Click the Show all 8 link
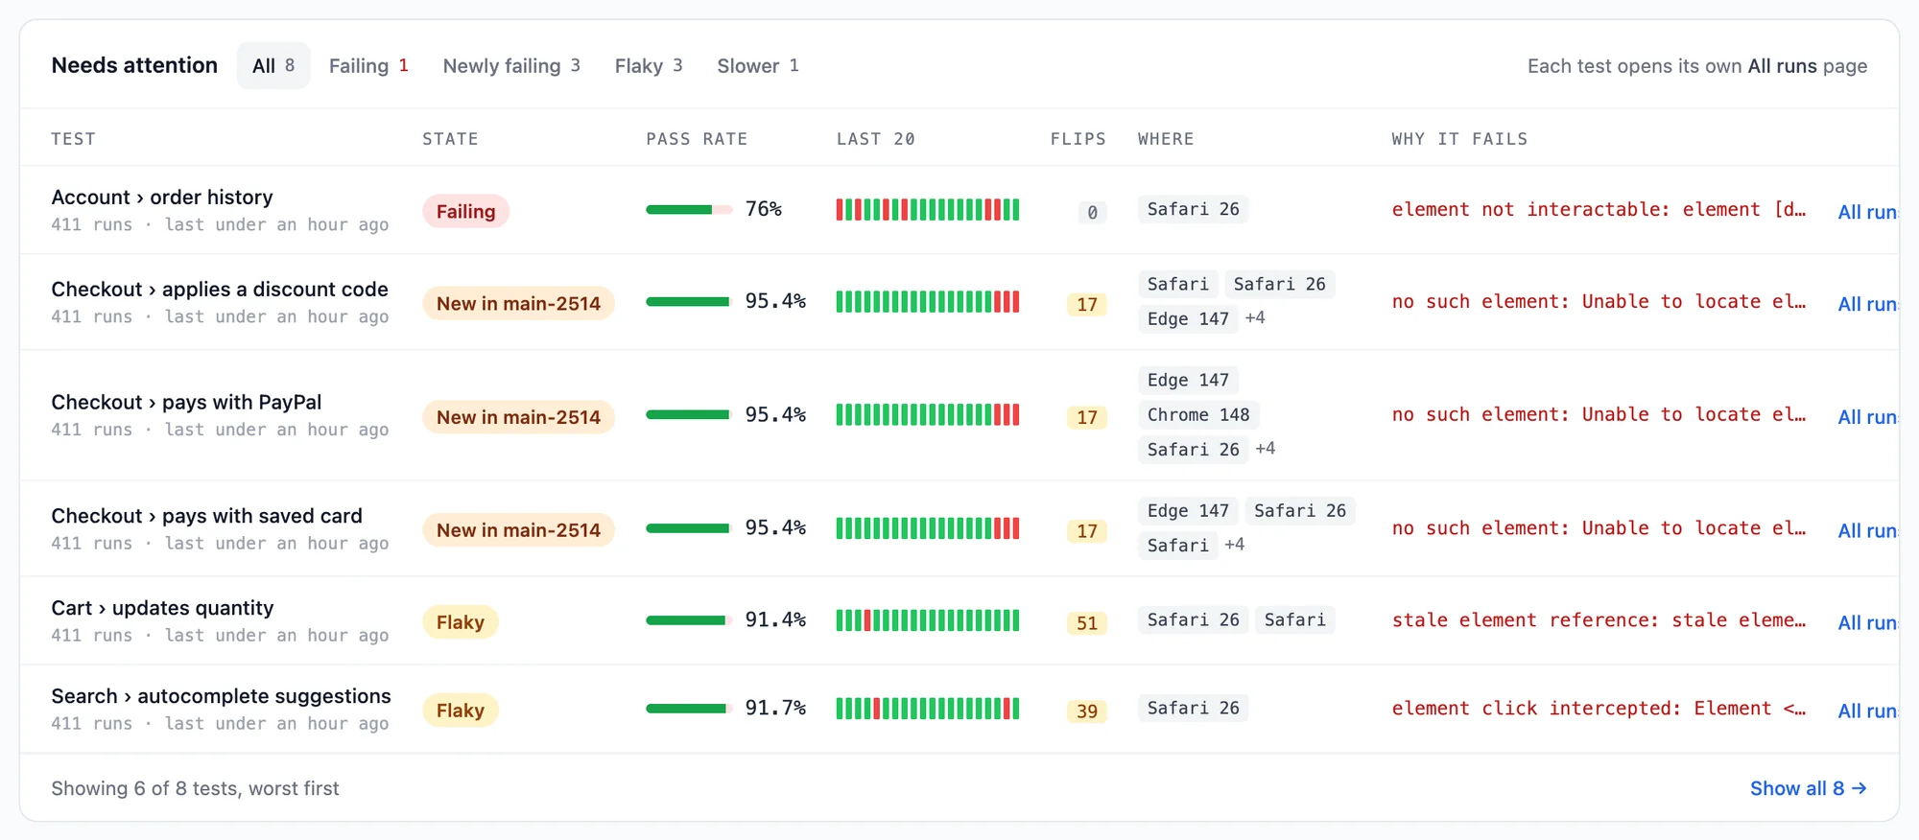This screenshot has height=840, width=1919. (x=1808, y=788)
